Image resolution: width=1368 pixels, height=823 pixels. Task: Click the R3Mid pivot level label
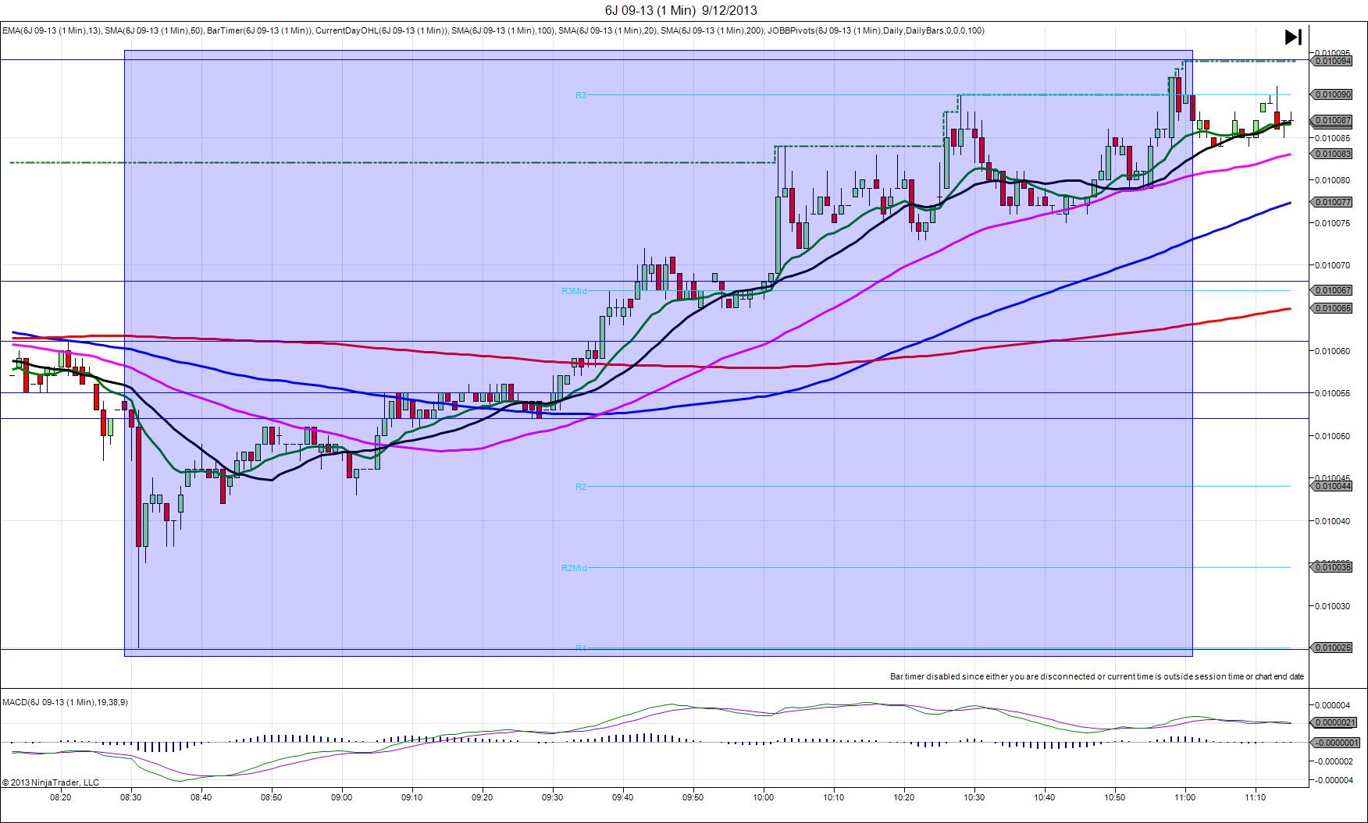(574, 291)
